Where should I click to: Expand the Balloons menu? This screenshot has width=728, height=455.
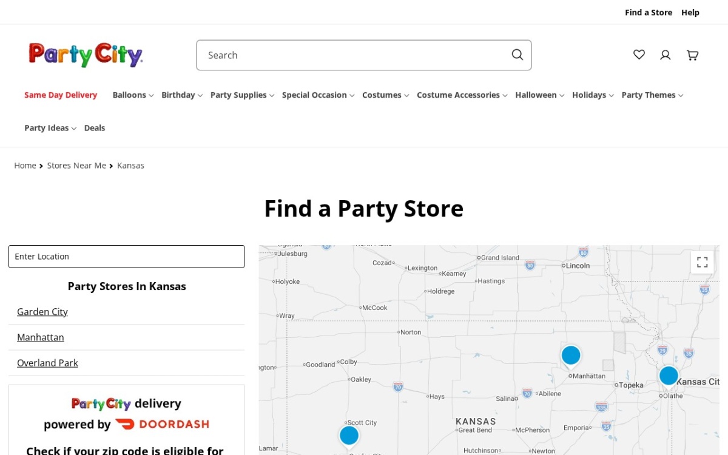click(x=133, y=95)
